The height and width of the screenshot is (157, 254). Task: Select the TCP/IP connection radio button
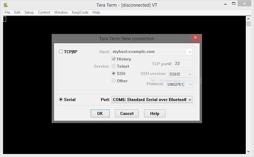(x=61, y=52)
